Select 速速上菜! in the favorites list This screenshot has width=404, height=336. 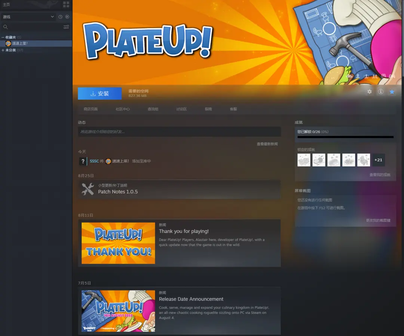point(20,43)
